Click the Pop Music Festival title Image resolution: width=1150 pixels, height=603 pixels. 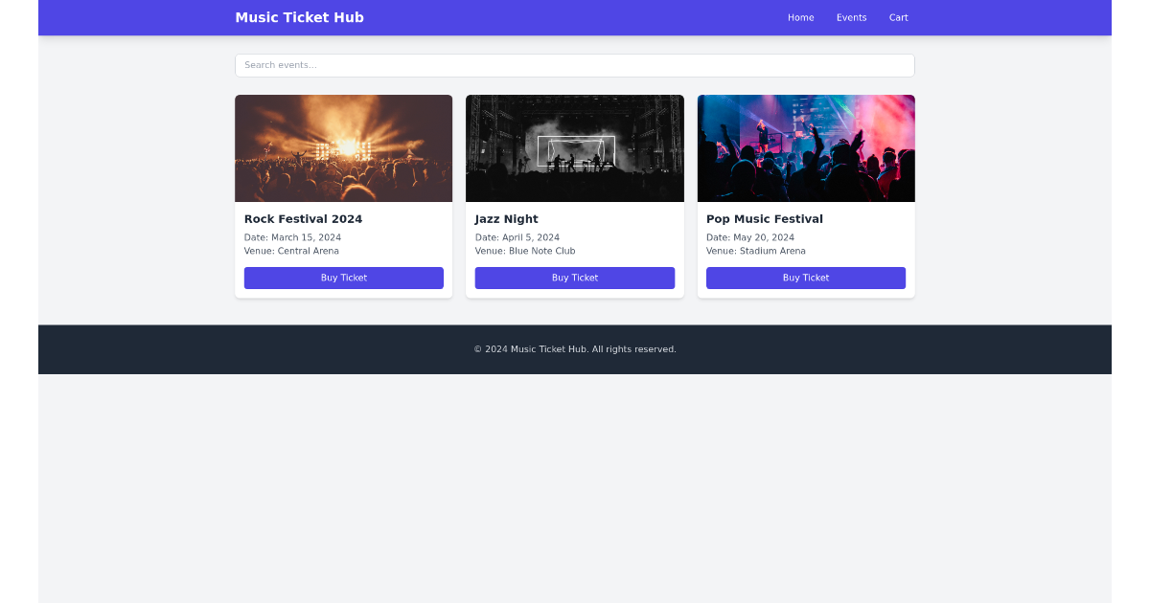point(764,218)
